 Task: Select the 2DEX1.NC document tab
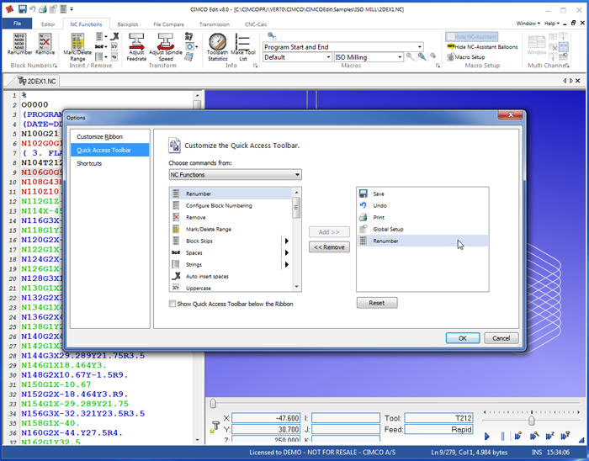click(x=37, y=81)
